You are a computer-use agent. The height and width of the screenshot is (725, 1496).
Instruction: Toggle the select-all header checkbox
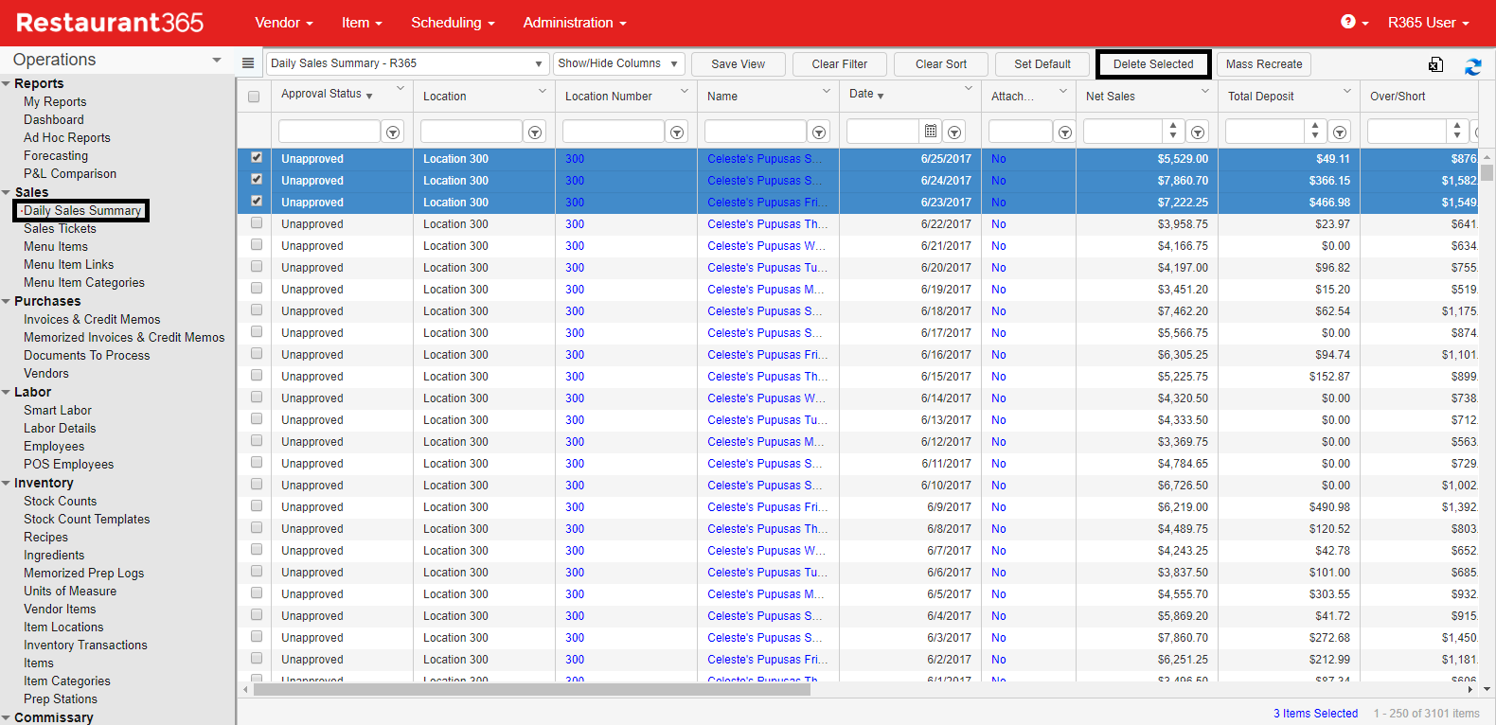point(254,97)
